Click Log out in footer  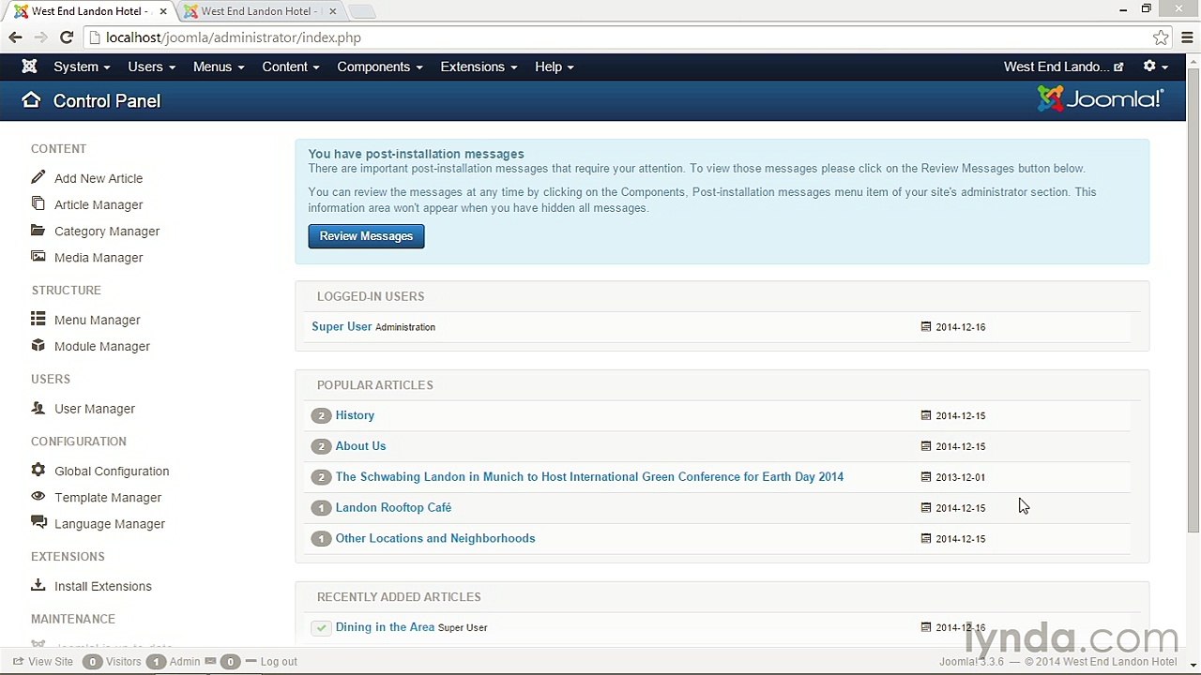(279, 661)
